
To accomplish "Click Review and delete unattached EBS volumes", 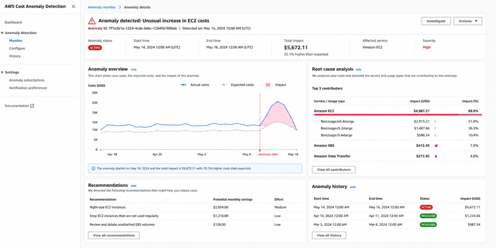I will tap(123, 225).
